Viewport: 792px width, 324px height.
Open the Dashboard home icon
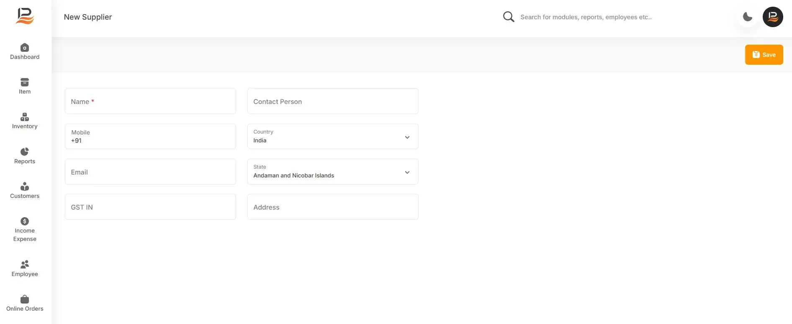[x=25, y=48]
